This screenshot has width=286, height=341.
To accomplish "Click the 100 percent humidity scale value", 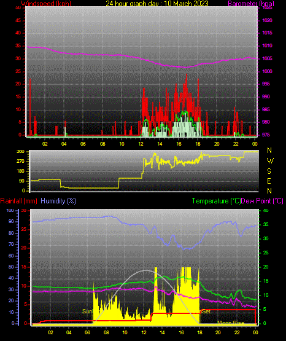I will pos(10,211).
